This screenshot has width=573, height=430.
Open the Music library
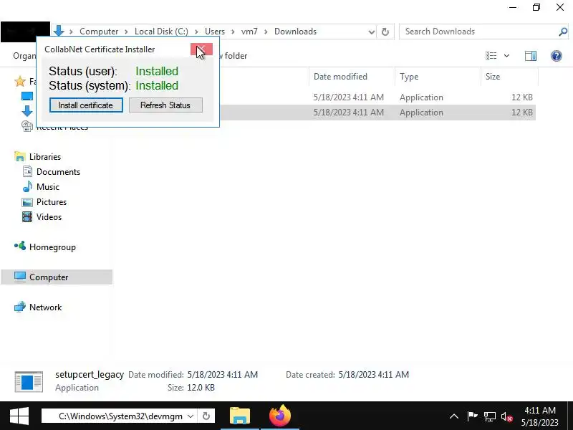(x=47, y=187)
